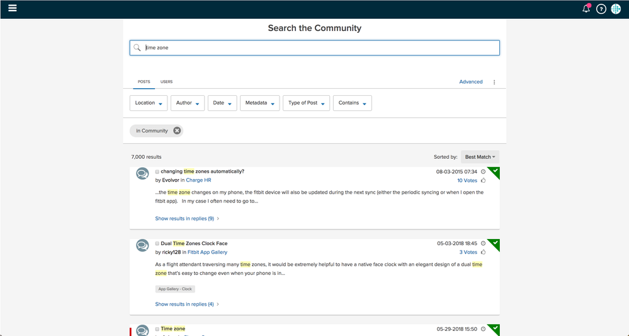Focus the community search input field

[315, 48]
